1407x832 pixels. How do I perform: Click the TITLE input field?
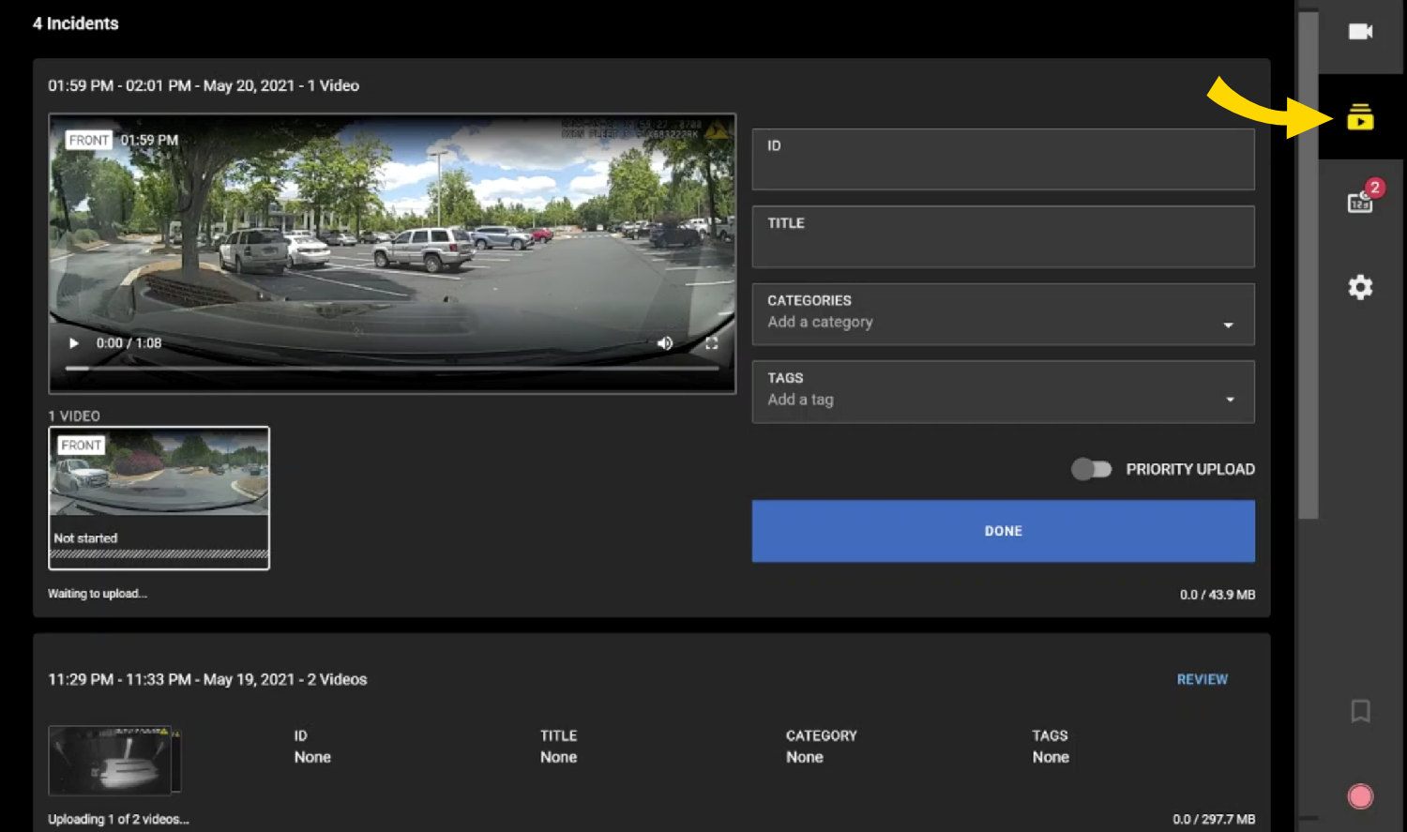click(1003, 236)
